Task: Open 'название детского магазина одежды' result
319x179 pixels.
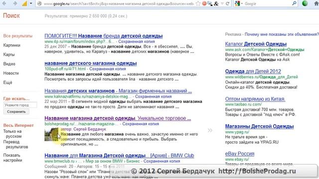Action: [91, 63]
